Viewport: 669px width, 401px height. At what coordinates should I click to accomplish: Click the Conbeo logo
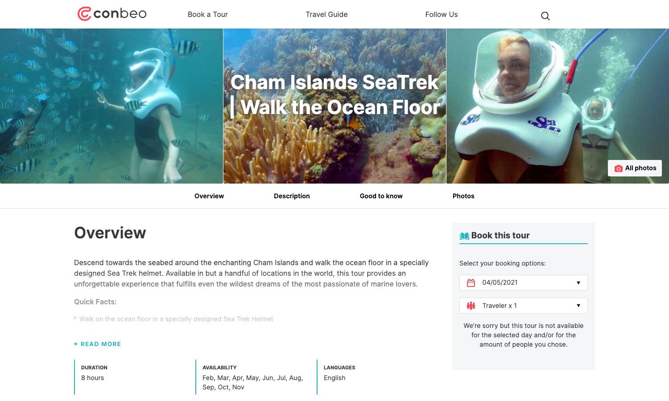pyautogui.click(x=112, y=14)
